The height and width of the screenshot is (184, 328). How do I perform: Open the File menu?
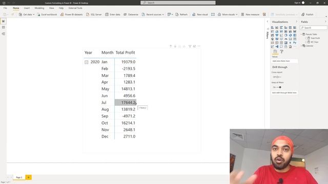click(5, 8)
